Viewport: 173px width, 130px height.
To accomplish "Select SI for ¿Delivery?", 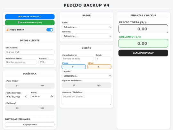I will point(17,108).
